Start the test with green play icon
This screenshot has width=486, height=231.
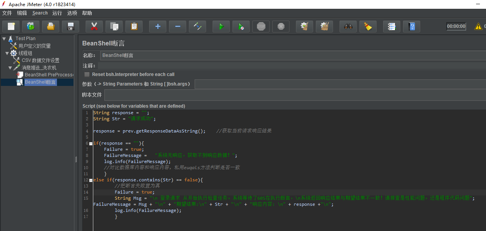221,26
